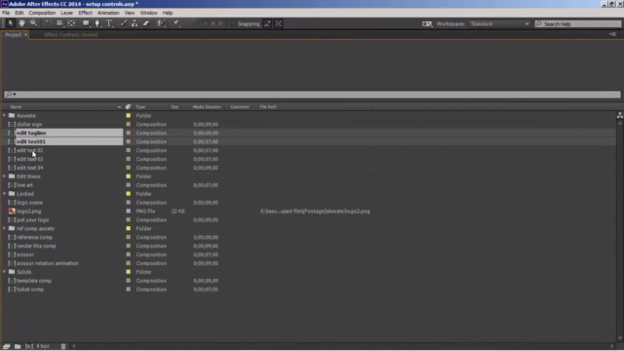Open the Window menu
This screenshot has height=351, width=624.
point(148,13)
